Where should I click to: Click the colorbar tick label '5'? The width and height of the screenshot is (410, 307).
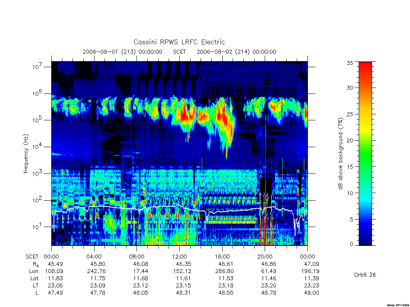point(352,219)
